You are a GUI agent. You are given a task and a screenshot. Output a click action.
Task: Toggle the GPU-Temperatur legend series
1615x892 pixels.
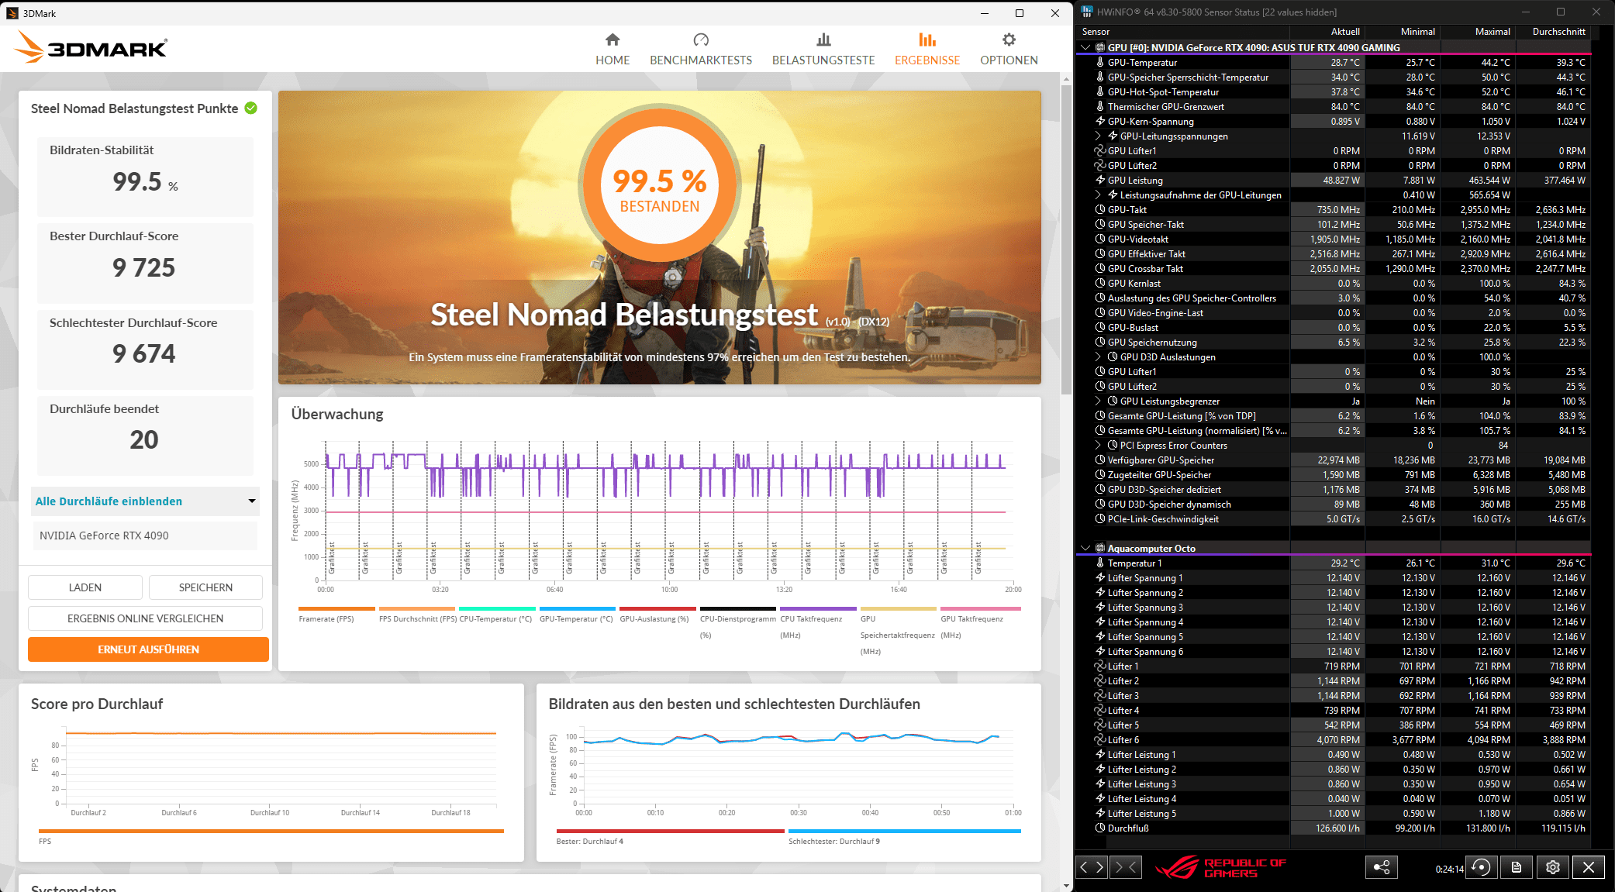click(576, 618)
